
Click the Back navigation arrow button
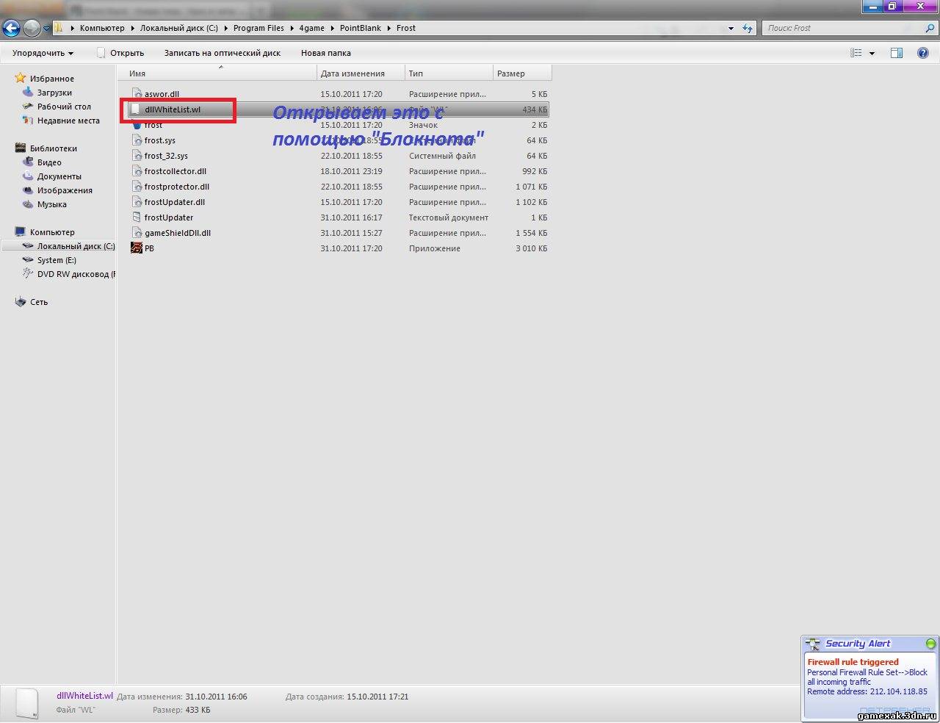pos(11,29)
